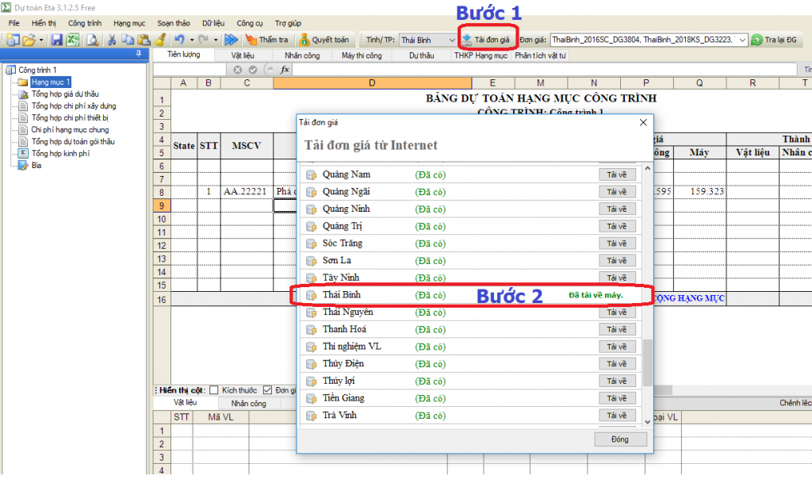This screenshot has height=483, width=812.
Task: Click the Excel export icon in toolbar
Action: [73, 39]
